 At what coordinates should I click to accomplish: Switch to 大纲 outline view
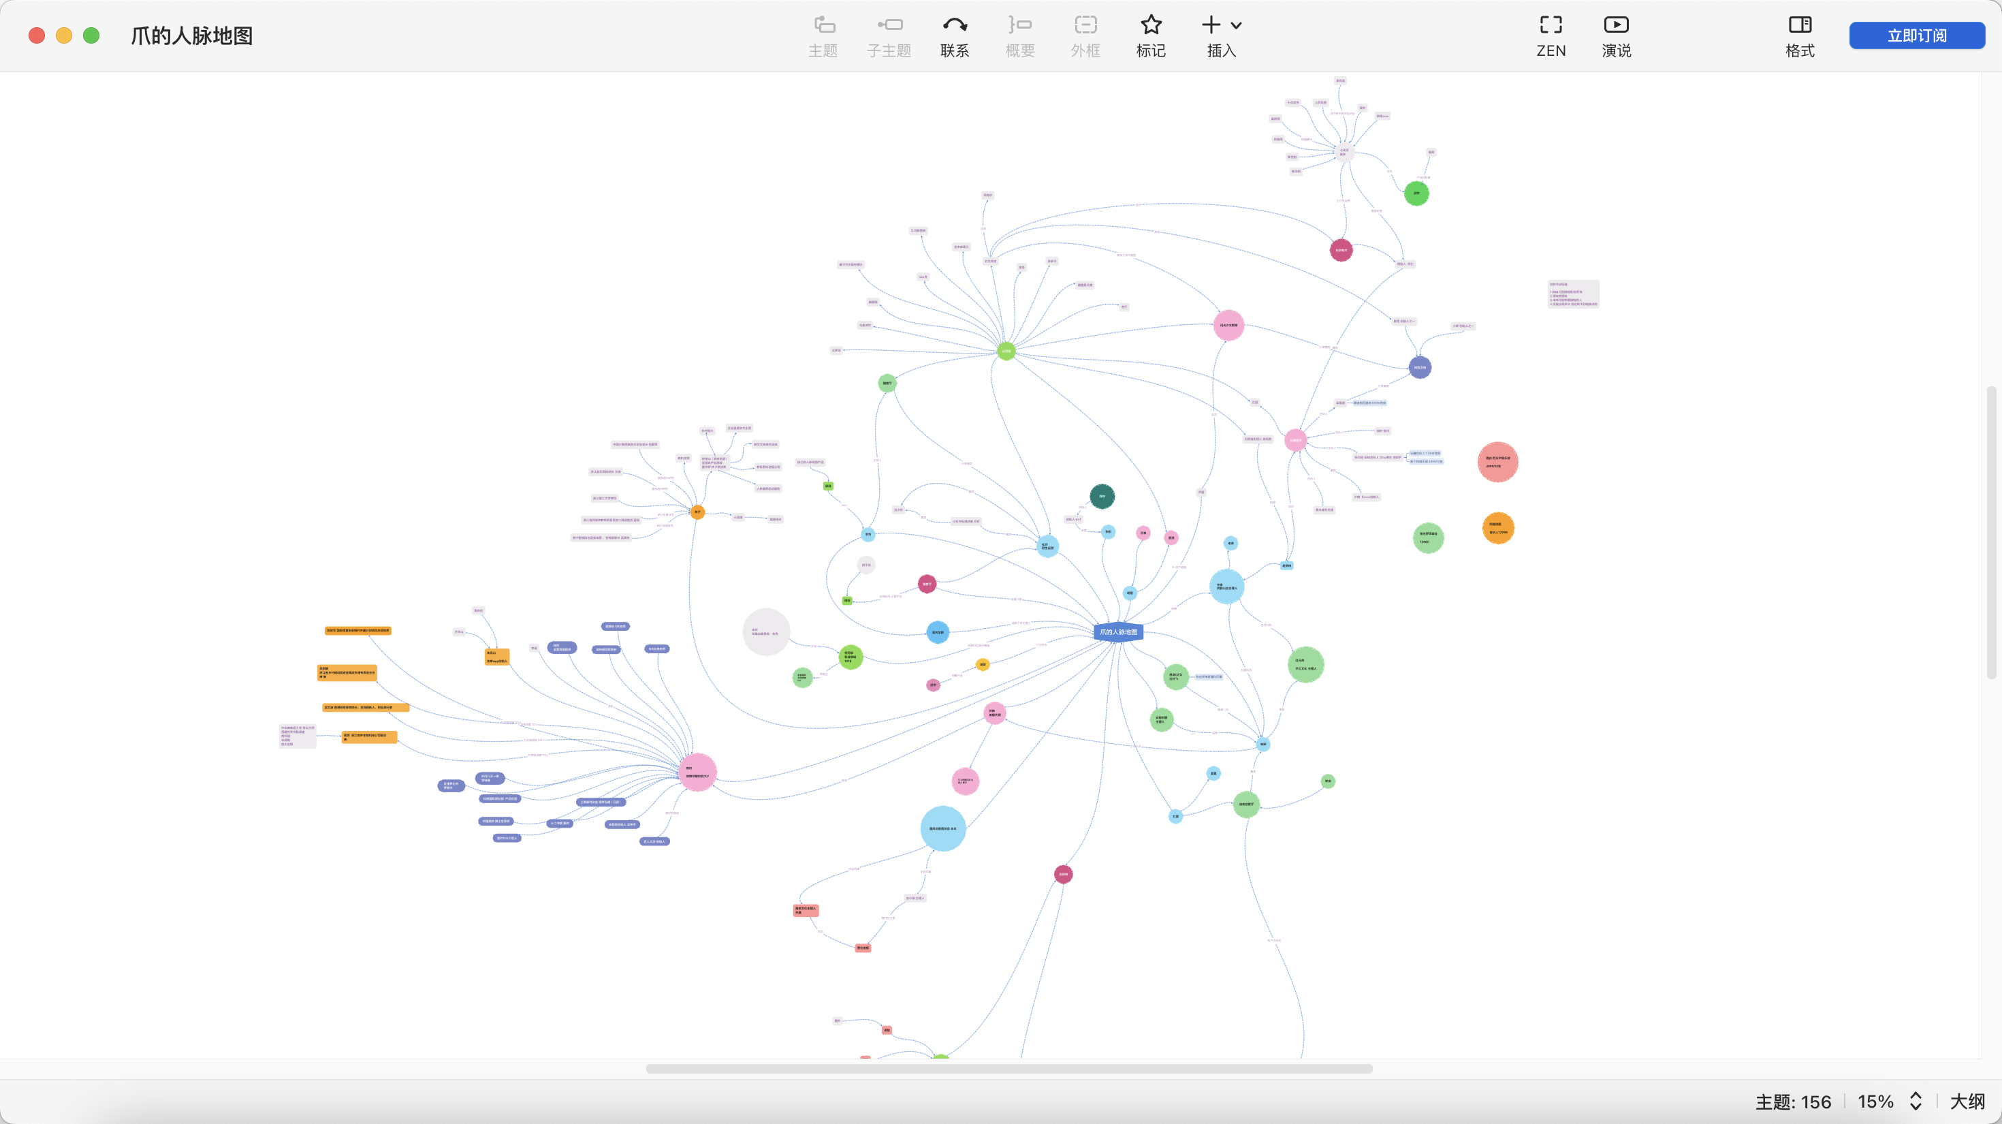pos(1967,1101)
